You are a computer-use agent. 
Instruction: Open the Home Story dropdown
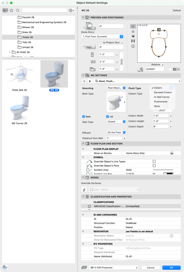tap(102, 37)
